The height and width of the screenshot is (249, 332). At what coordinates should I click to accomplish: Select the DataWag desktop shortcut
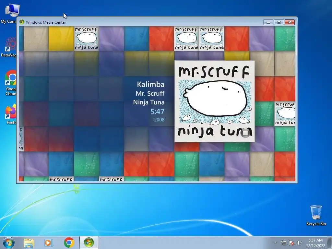(x=9, y=47)
